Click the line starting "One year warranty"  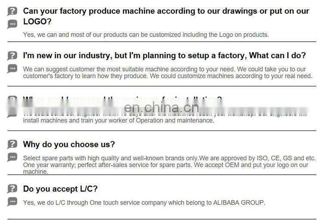165,165
